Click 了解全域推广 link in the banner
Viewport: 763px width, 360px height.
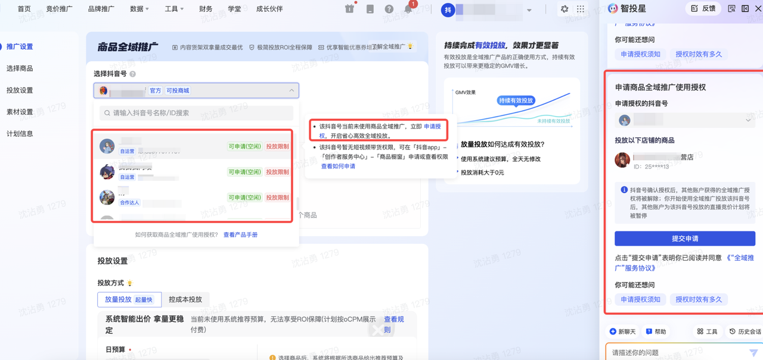click(x=389, y=46)
